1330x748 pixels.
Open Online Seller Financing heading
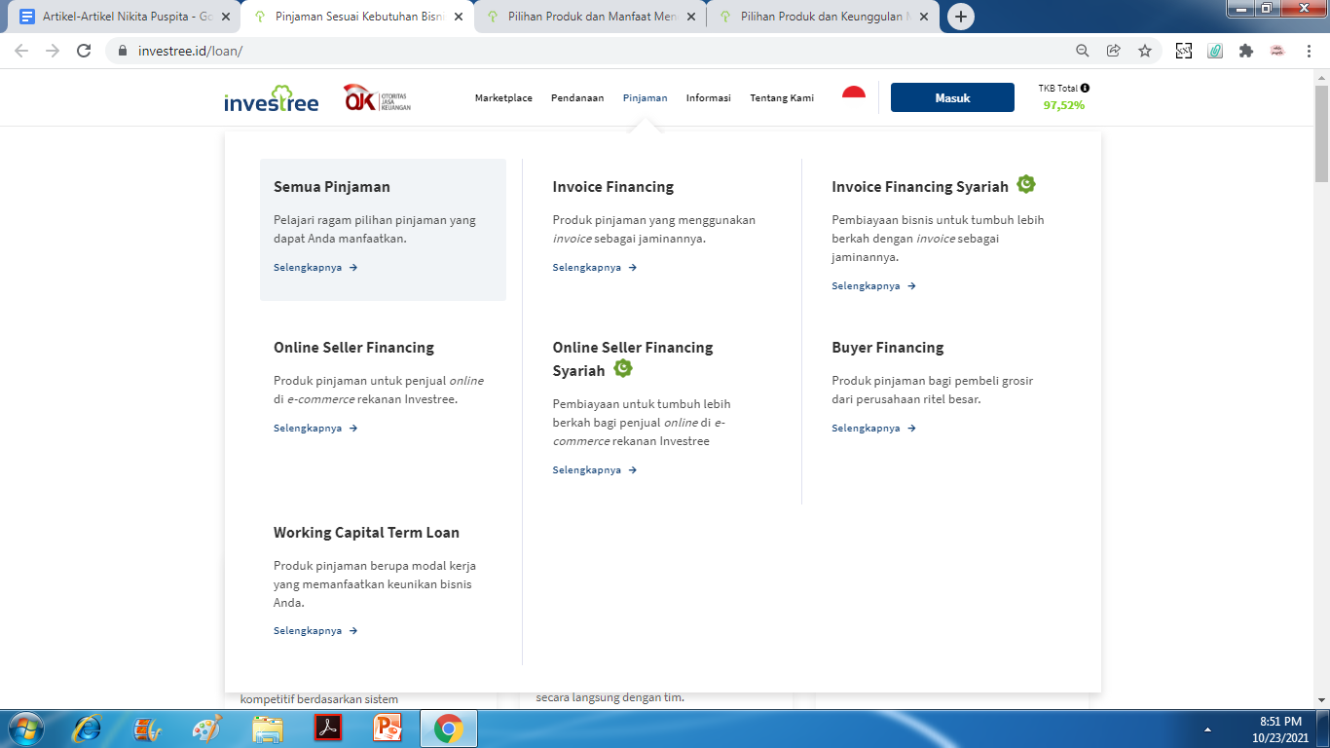[353, 348]
